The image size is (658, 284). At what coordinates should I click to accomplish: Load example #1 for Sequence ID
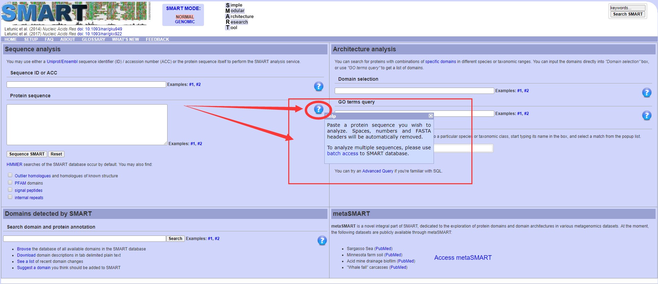pyautogui.click(x=191, y=85)
